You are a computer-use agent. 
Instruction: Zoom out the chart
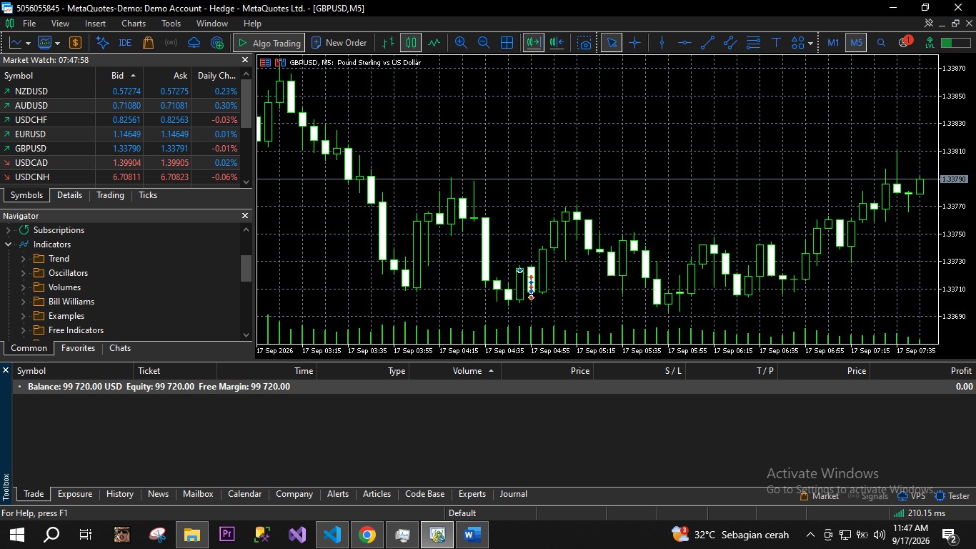click(x=484, y=43)
